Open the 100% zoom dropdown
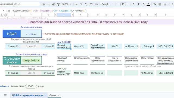Image resolution: width=174 pixels, height=98 pixels. pyautogui.click(x=67, y=4)
